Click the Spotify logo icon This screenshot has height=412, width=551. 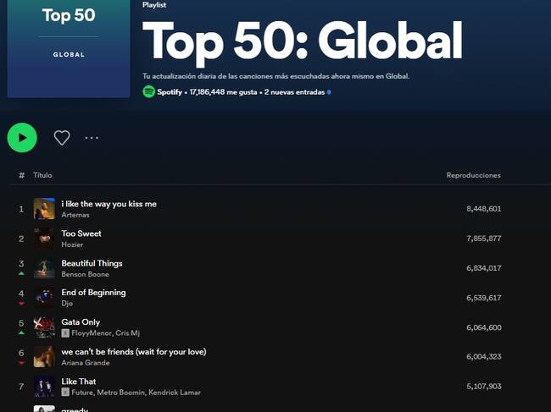coord(148,92)
